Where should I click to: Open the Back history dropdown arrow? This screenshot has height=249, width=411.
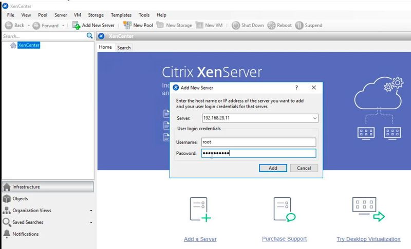(x=29, y=25)
